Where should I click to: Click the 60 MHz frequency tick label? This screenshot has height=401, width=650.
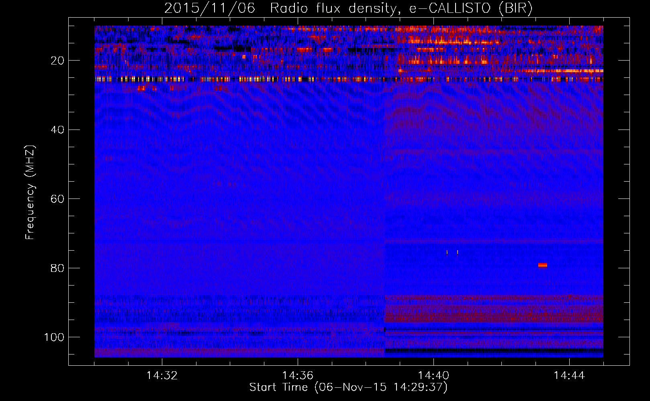tap(57, 199)
